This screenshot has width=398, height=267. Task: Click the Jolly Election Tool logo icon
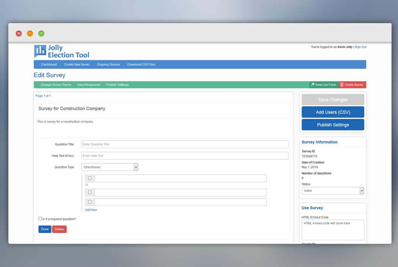click(x=40, y=51)
